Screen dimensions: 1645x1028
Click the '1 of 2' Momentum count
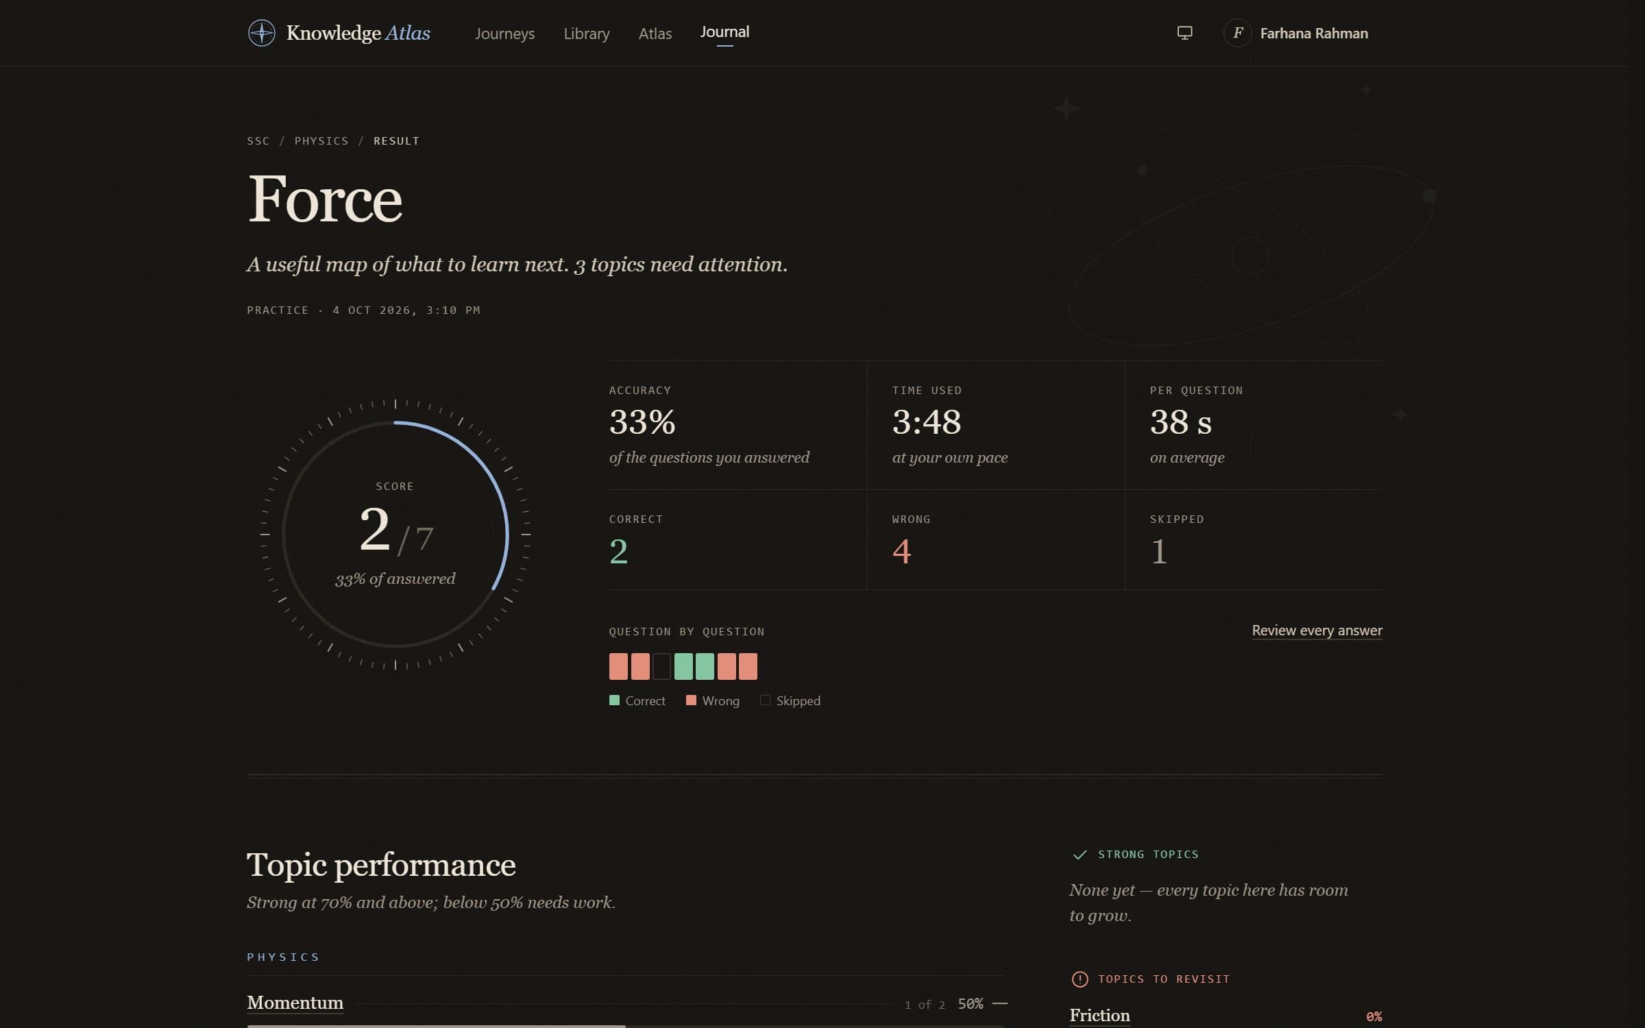point(925,1005)
